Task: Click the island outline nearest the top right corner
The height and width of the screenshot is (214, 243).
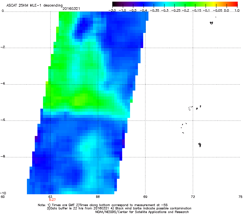Action: tap(211, 23)
